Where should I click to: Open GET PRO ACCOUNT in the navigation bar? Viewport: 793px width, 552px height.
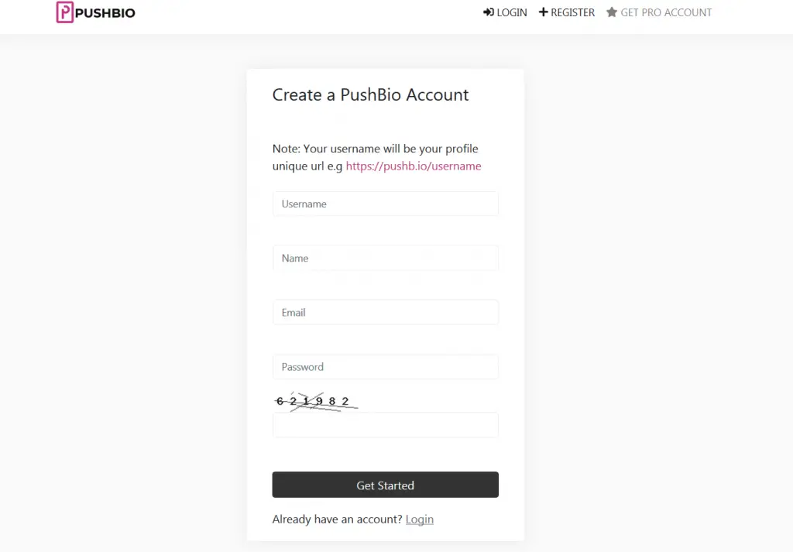pyautogui.click(x=666, y=12)
